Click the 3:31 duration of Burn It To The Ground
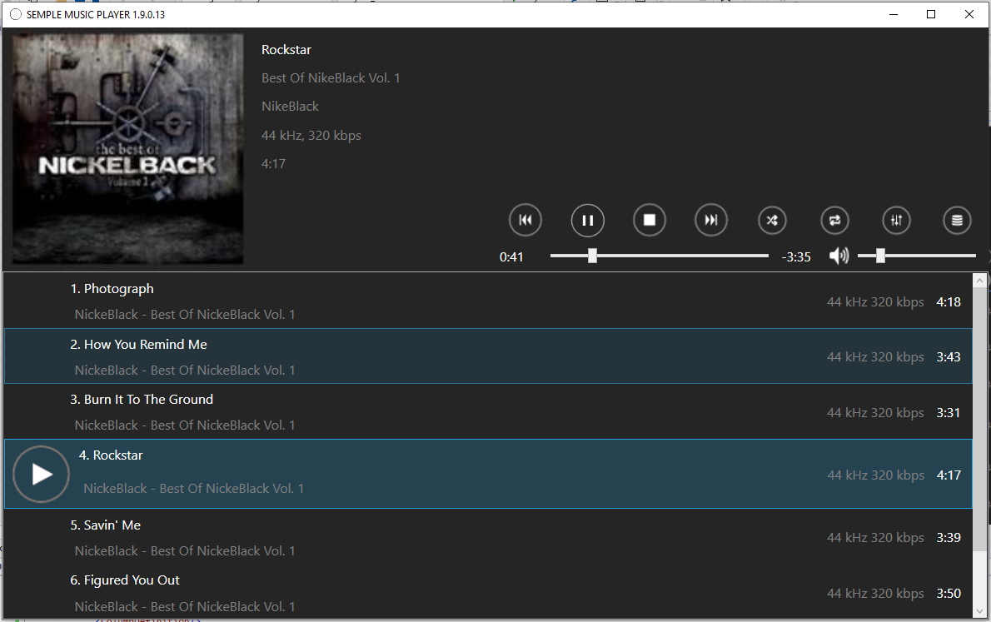 coord(948,413)
